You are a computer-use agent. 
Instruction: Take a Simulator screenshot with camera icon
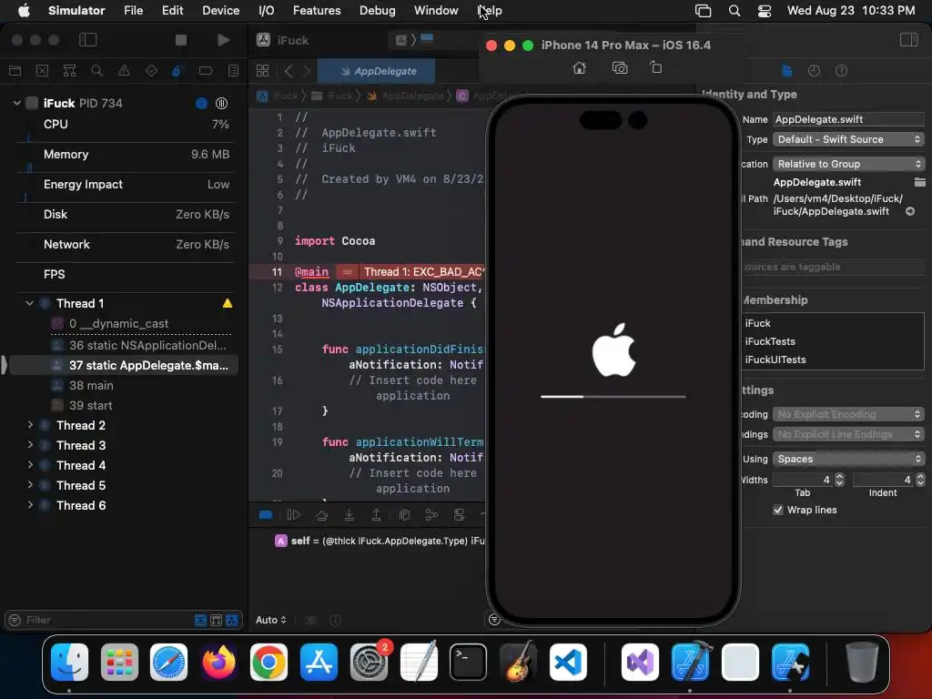click(x=619, y=67)
